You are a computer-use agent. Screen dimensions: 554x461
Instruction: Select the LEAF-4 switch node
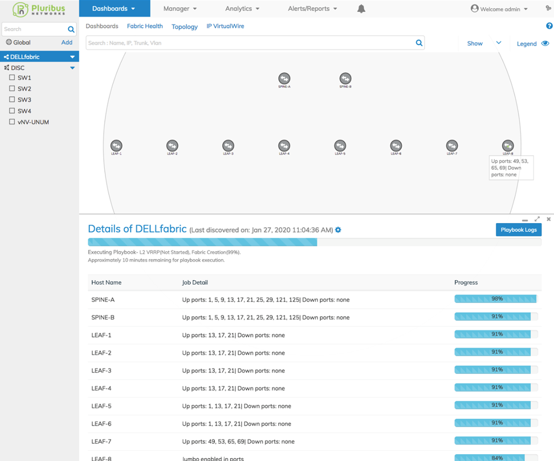(284, 145)
